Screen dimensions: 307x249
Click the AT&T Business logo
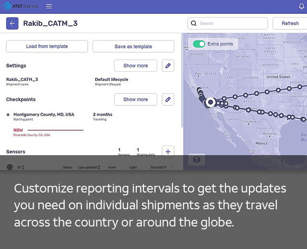click(x=23, y=6)
